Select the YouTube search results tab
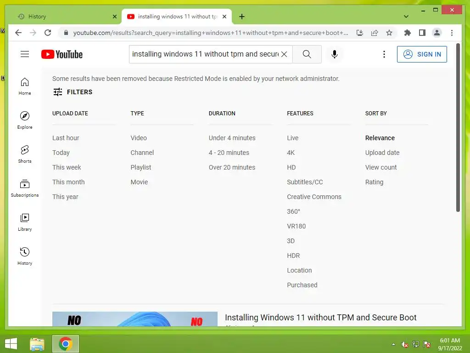 tap(177, 17)
